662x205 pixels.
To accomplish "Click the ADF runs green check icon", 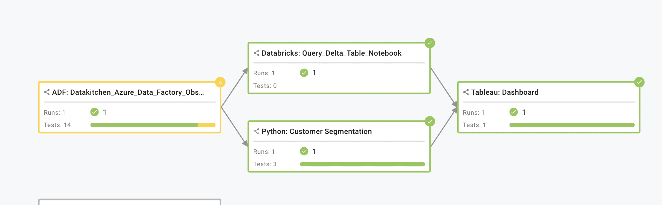I will [95, 112].
